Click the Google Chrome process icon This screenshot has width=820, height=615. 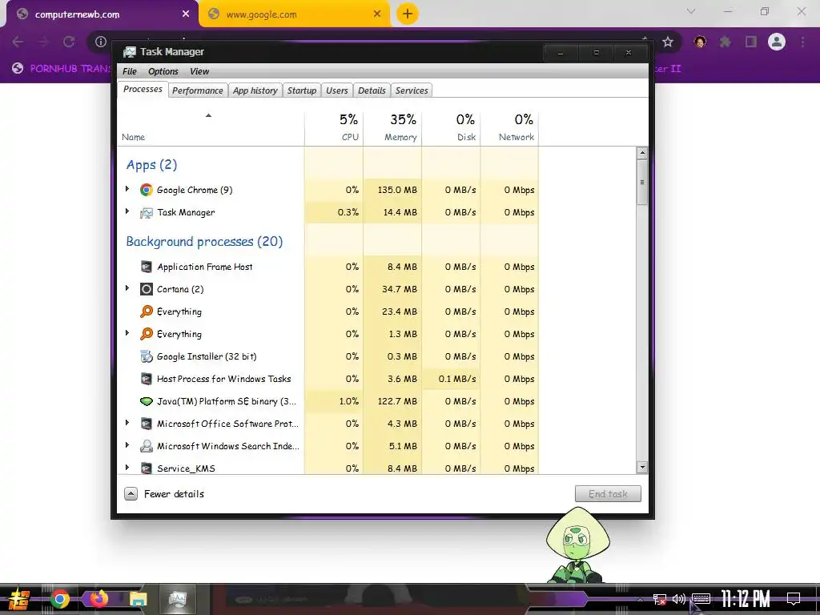(147, 190)
